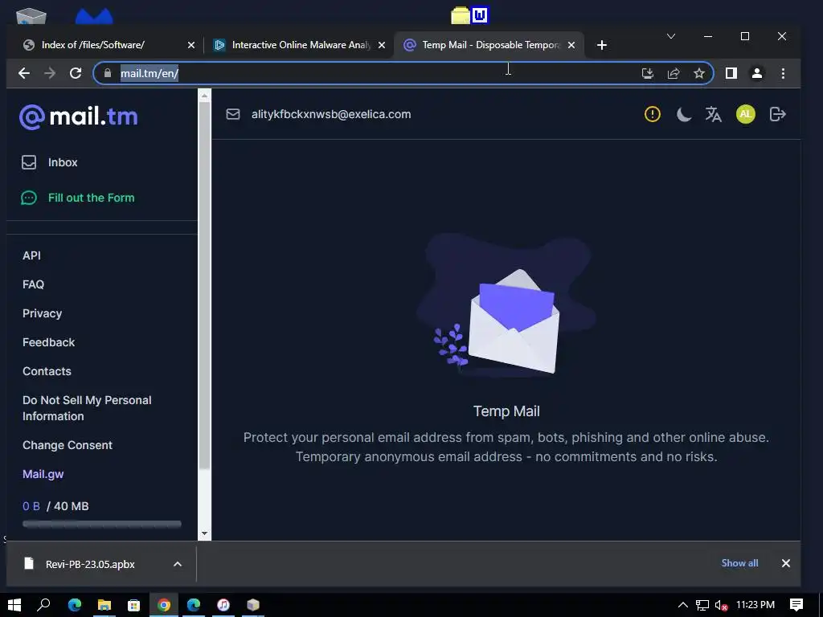Image resolution: width=823 pixels, height=617 pixels.
Task: Click the install app icon in address bar
Action: click(x=648, y=73)
